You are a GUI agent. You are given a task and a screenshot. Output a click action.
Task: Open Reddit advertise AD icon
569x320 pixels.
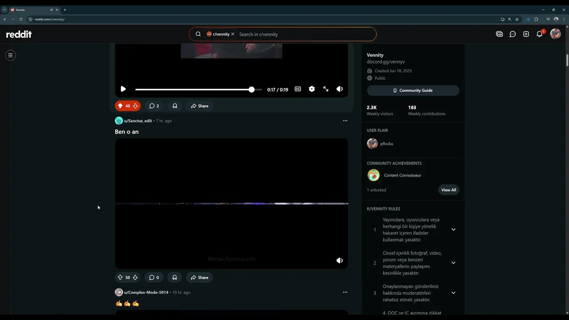click(499, 34)
